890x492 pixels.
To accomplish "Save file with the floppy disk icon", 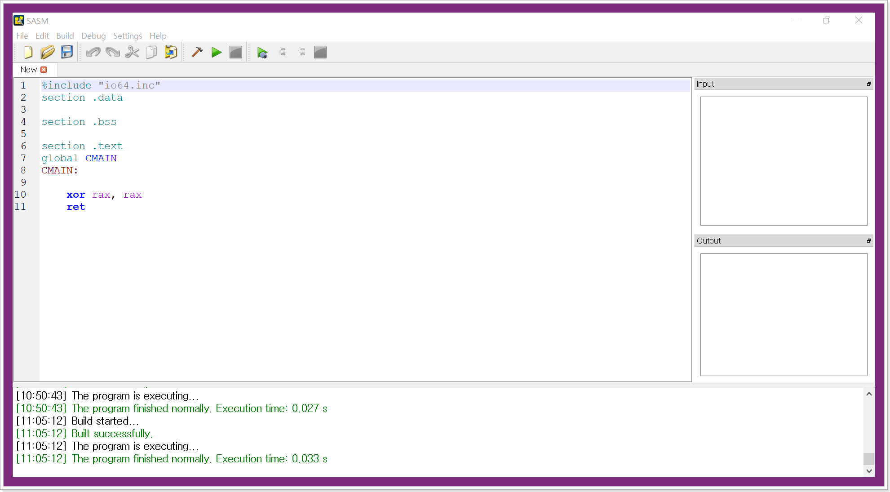I will click(67, 53).
